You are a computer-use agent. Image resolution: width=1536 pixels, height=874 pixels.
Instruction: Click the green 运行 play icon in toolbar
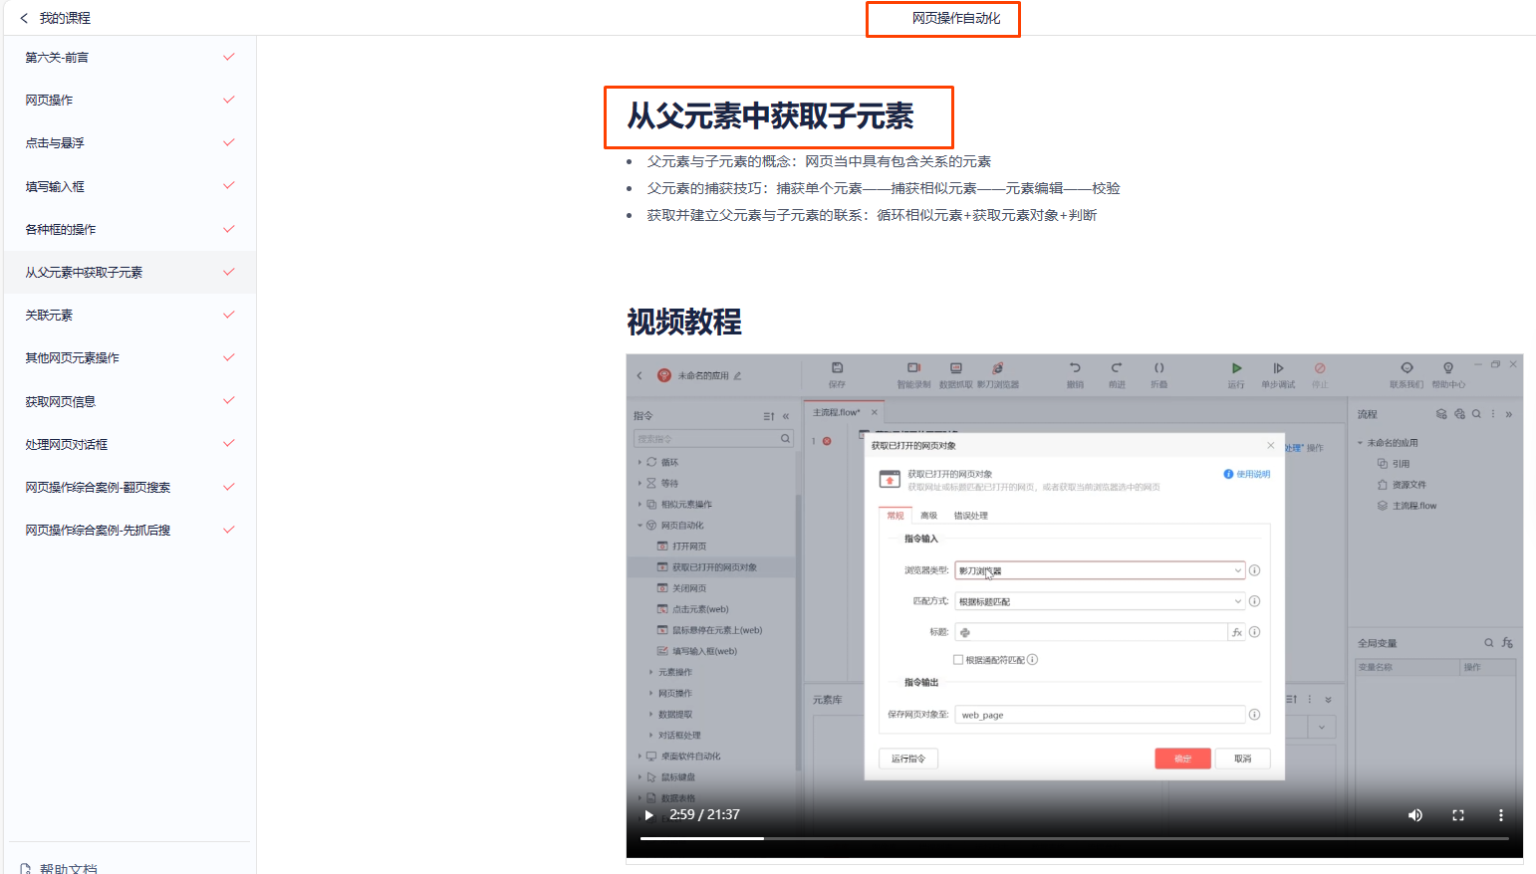click(1236, 368)
